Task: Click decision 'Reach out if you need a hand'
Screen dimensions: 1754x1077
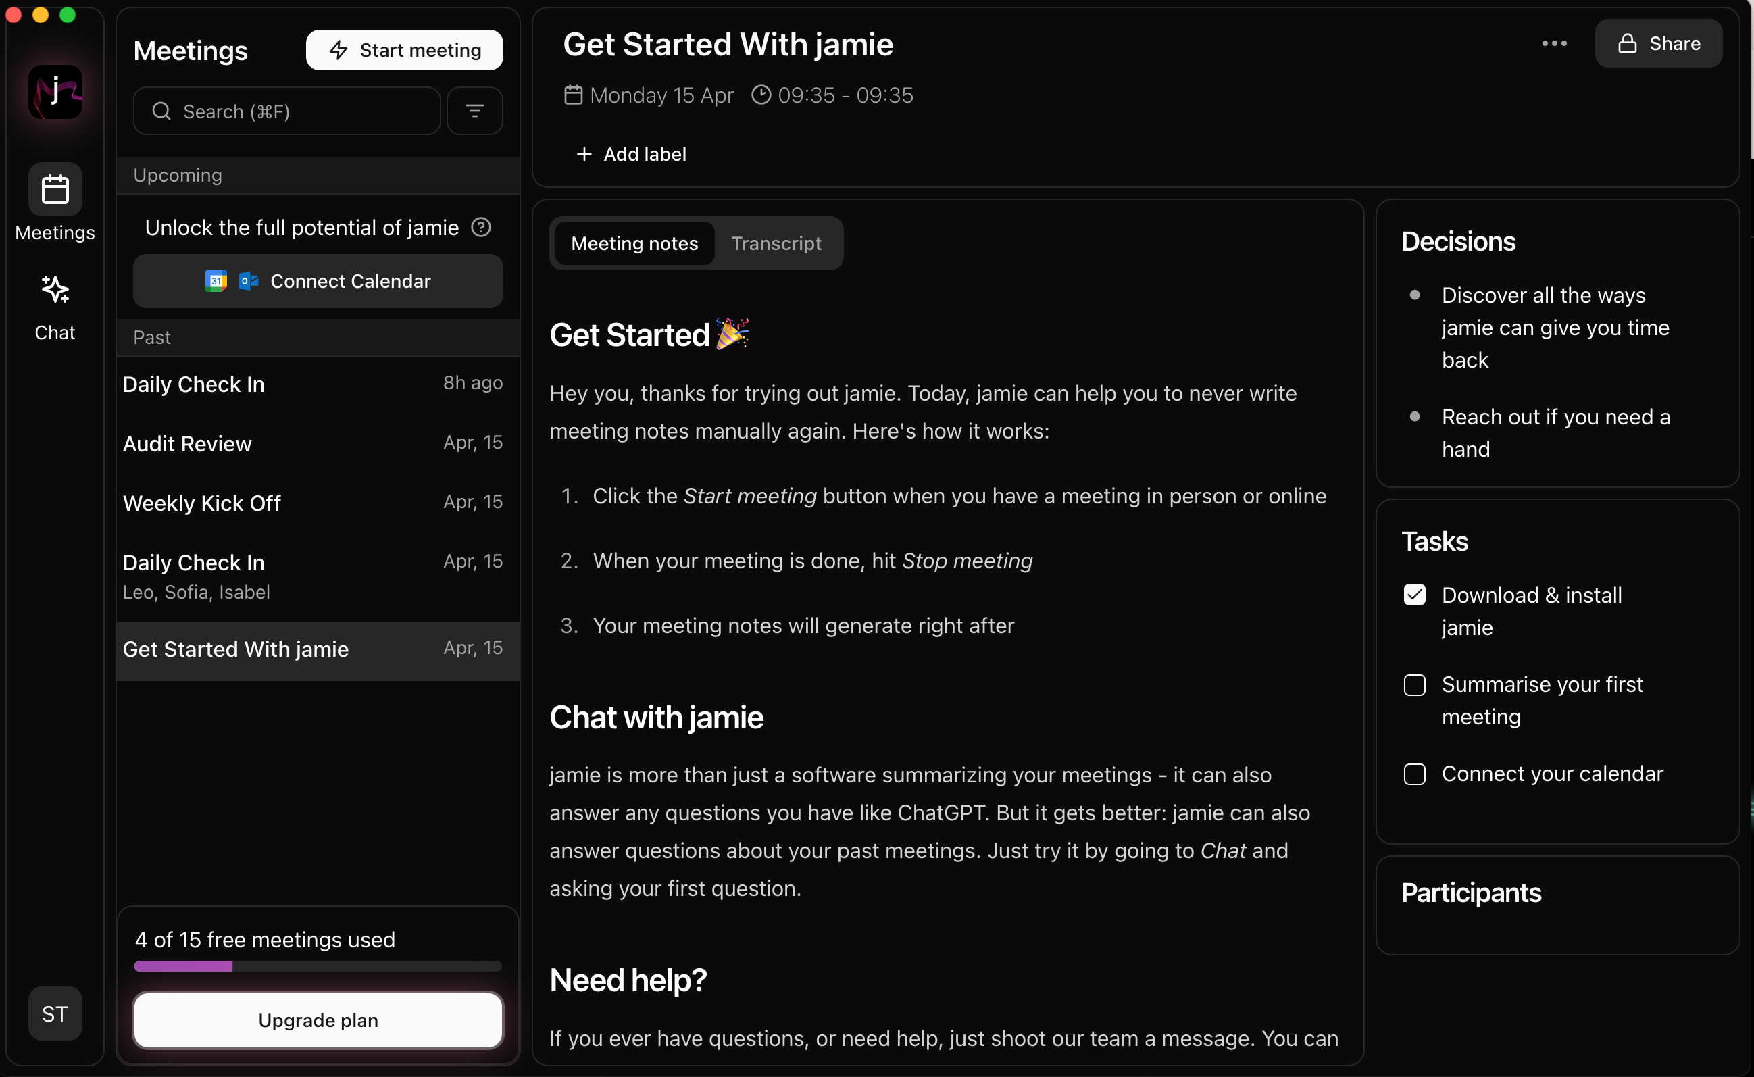Action: click(x=1556, y=433)
